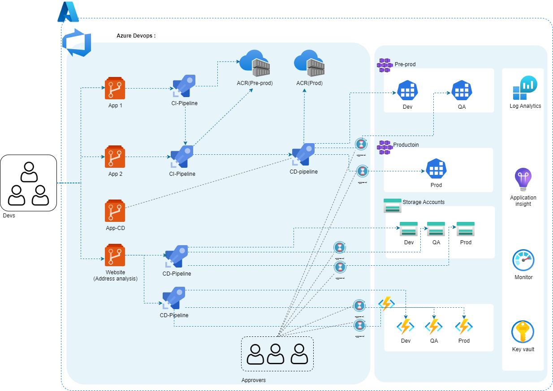This screenshot has height=391, width=553.
Task: Click the 'App 2' label
Action: point(115,174)
